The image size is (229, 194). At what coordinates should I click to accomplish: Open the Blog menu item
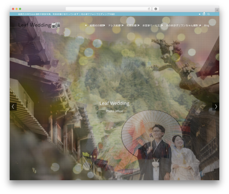click(207, 26)
